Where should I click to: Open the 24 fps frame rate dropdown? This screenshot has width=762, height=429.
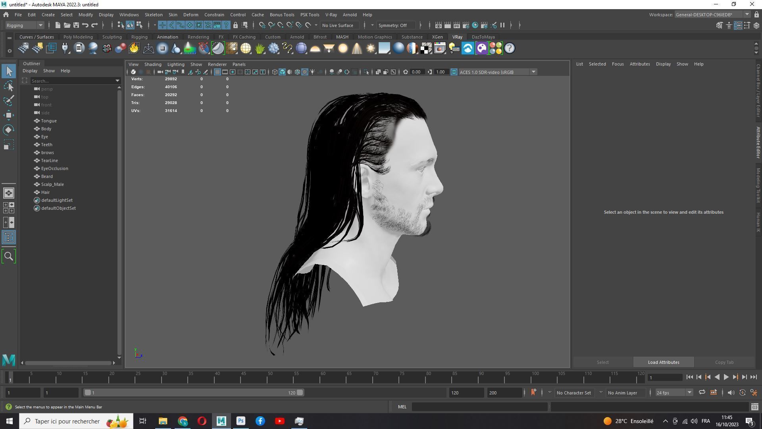(673, 393)
